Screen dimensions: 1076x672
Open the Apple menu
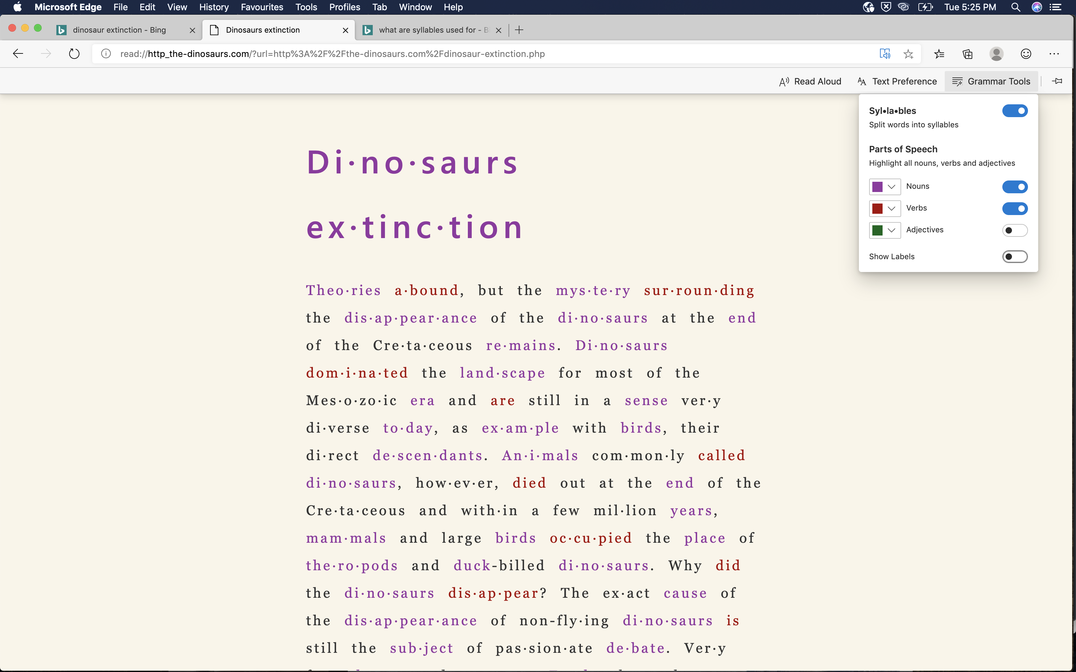[x=17, y=7]
